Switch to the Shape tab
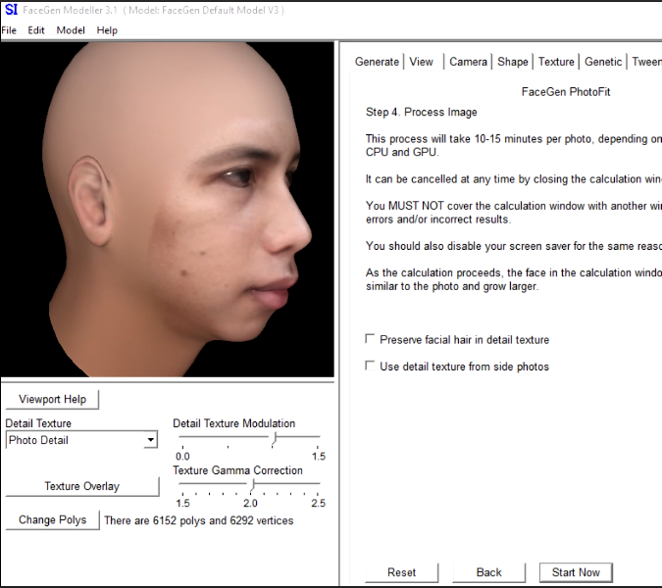662x588 pixels. coord(513,62)
